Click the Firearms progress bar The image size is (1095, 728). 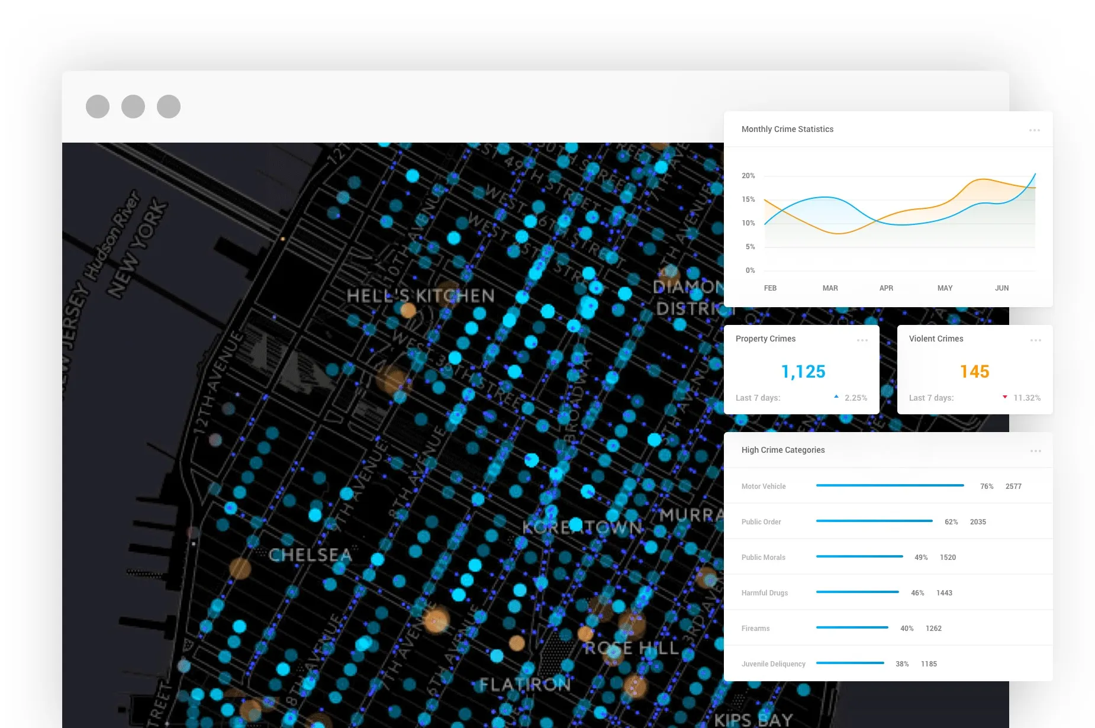tap(852, 627)
